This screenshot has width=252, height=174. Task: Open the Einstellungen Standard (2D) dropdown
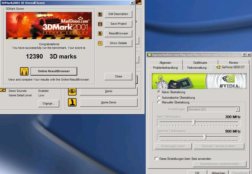(x=214, y=109)
